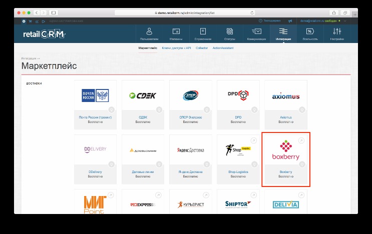Screen dimensions: 372x234
Task: Click the external link arrow on Shop-Logistics card
Action: coord(254,140)
